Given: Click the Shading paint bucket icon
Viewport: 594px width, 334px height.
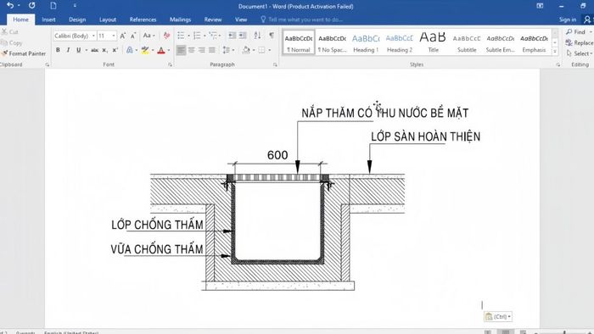Looking at the screenshot, I should (x=246, y=50).
